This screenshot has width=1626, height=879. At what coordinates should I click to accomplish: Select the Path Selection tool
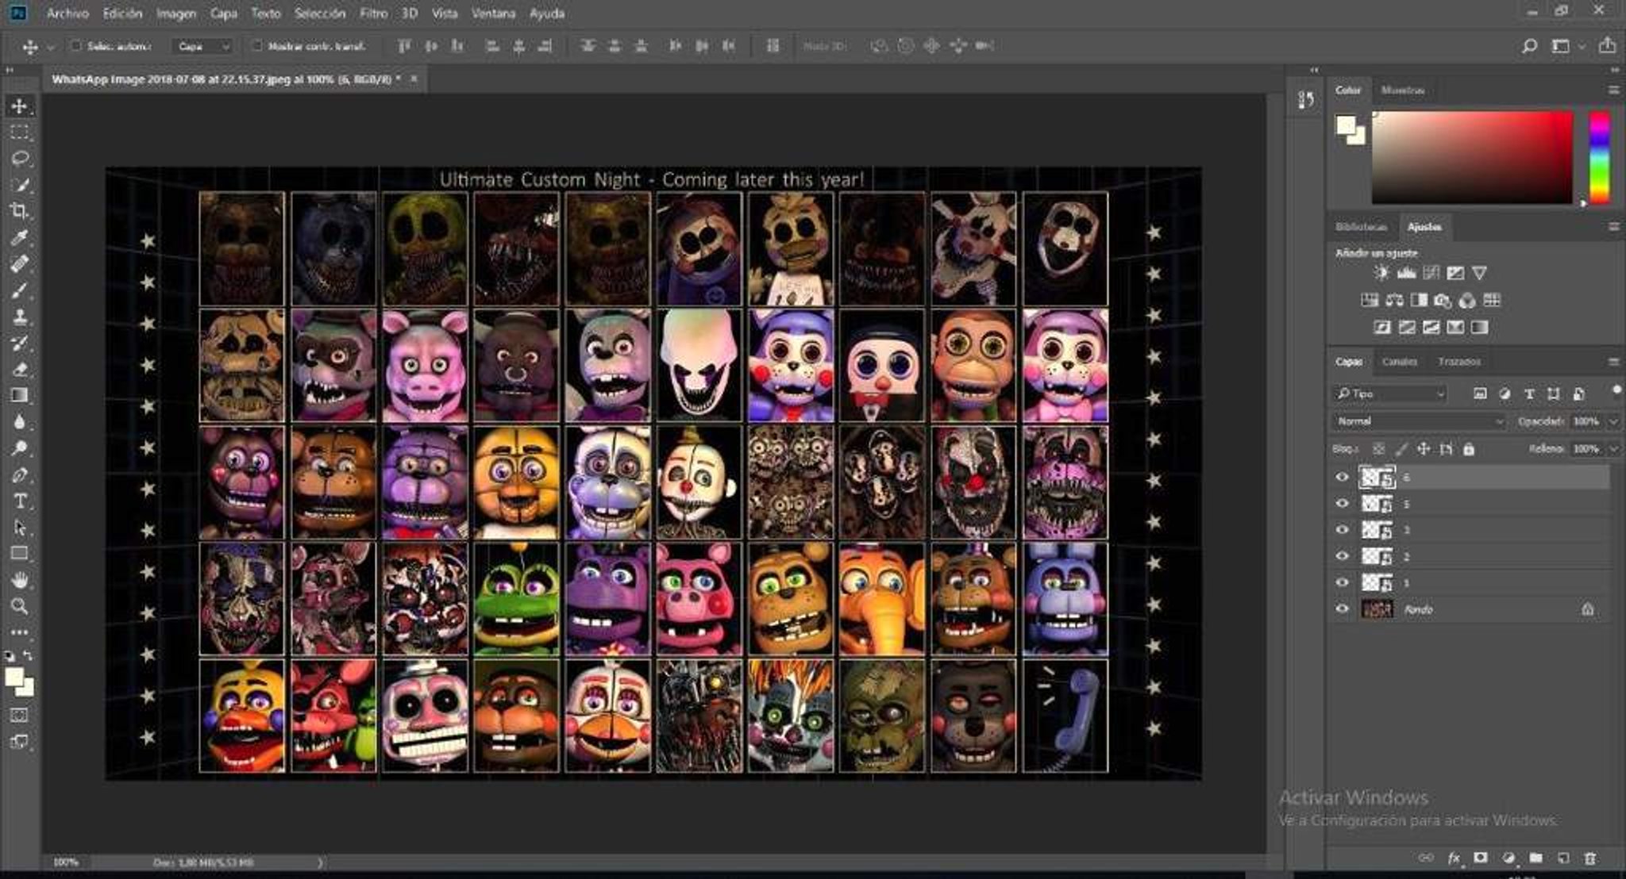point(20,527)
